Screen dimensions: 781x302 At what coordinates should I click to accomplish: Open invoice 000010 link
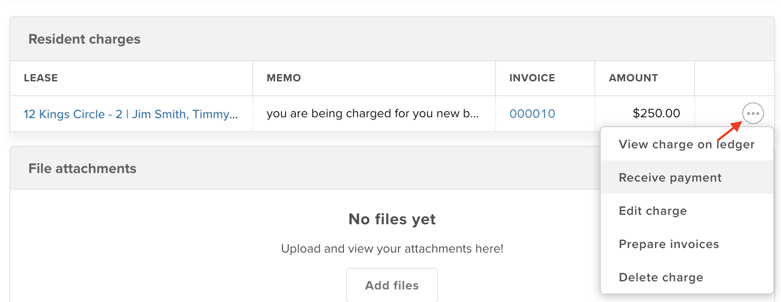(532, 114)
